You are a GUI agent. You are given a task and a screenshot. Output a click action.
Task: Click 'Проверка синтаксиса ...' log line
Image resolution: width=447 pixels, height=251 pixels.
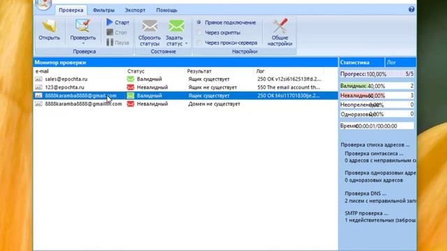click(x=374, y=153)
